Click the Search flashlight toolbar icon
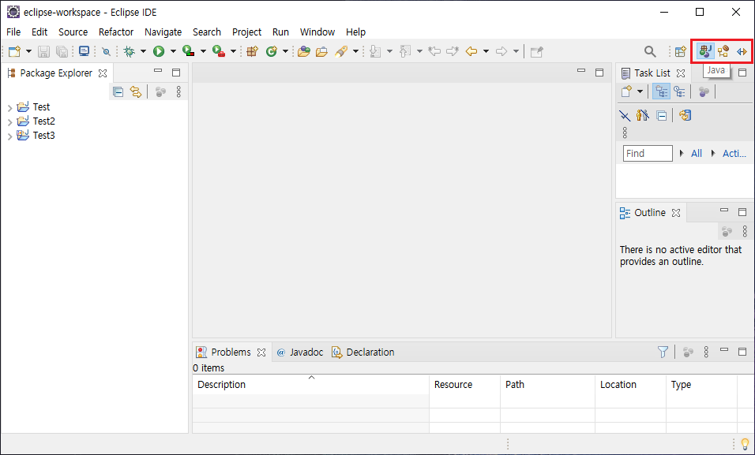Image resolution: width=755 pixels, height=455 pixels. click(x=341, y=51)
